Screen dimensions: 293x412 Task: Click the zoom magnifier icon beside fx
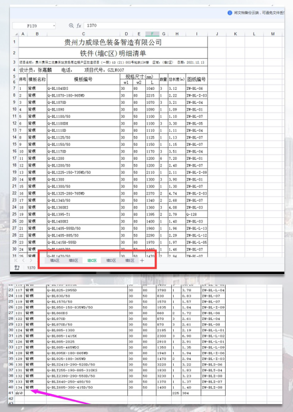point(71,25)
